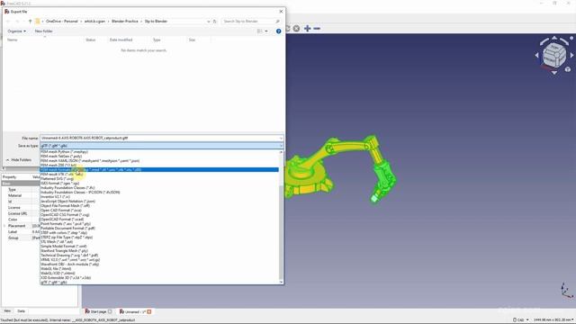Sort files by Type column

pos(157,40)
